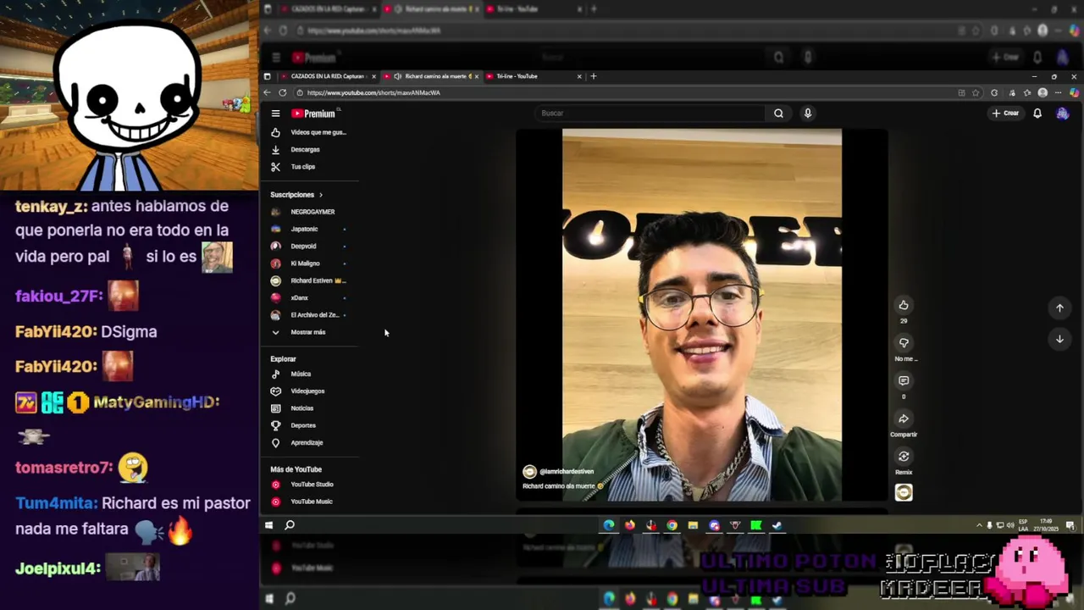Share the short via Compartir
Screen dimensions: 1084x610
point(904,419)
